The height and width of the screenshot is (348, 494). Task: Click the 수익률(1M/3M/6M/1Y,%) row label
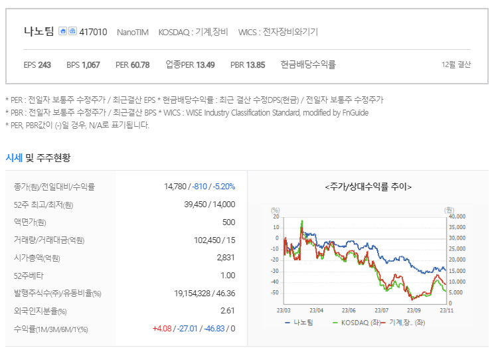(x=50, y=329)
